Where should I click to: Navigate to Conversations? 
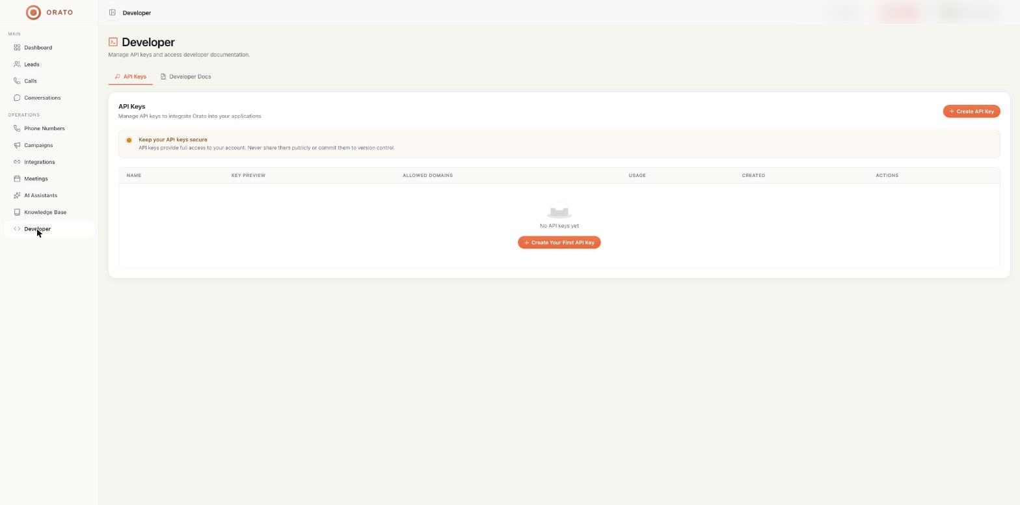coord(49,98)
